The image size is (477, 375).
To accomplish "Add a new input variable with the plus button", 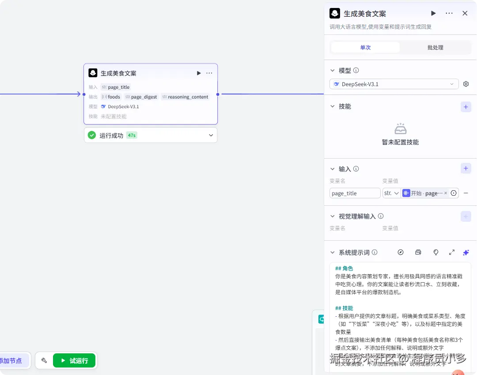I will (466, 168).
